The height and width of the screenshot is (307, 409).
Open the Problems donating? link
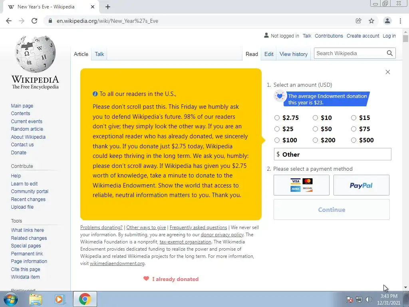[x=101, y=227]
